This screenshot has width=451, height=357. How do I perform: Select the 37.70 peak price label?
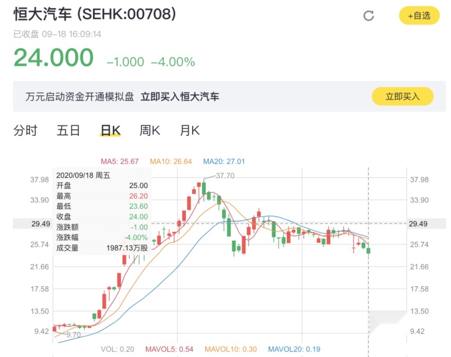point(225,176)
